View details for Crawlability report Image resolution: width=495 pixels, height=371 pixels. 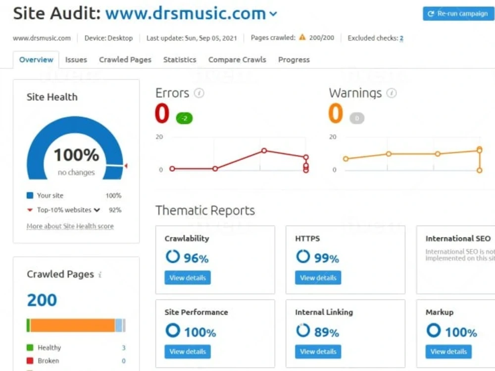188,278
